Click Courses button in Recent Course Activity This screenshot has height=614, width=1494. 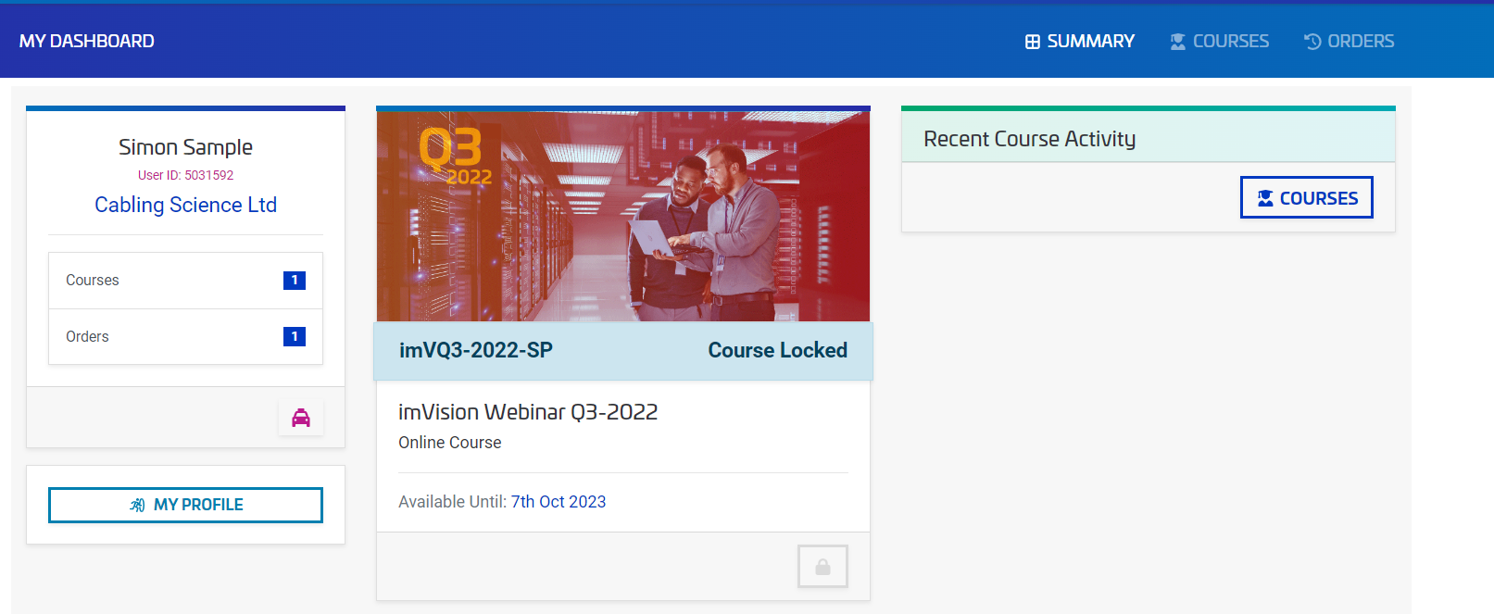1307,197
